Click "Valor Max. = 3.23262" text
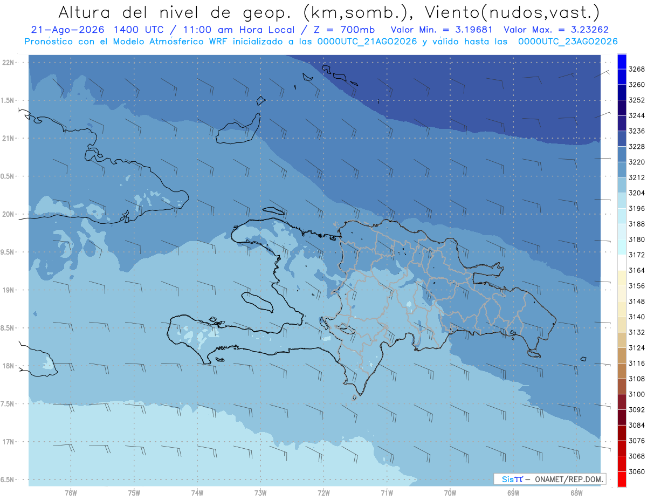 [x=556, y=30]
